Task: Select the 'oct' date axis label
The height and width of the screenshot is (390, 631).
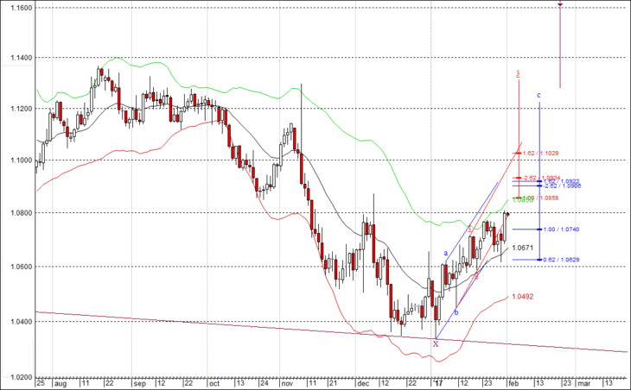Action: coord(214,384)
